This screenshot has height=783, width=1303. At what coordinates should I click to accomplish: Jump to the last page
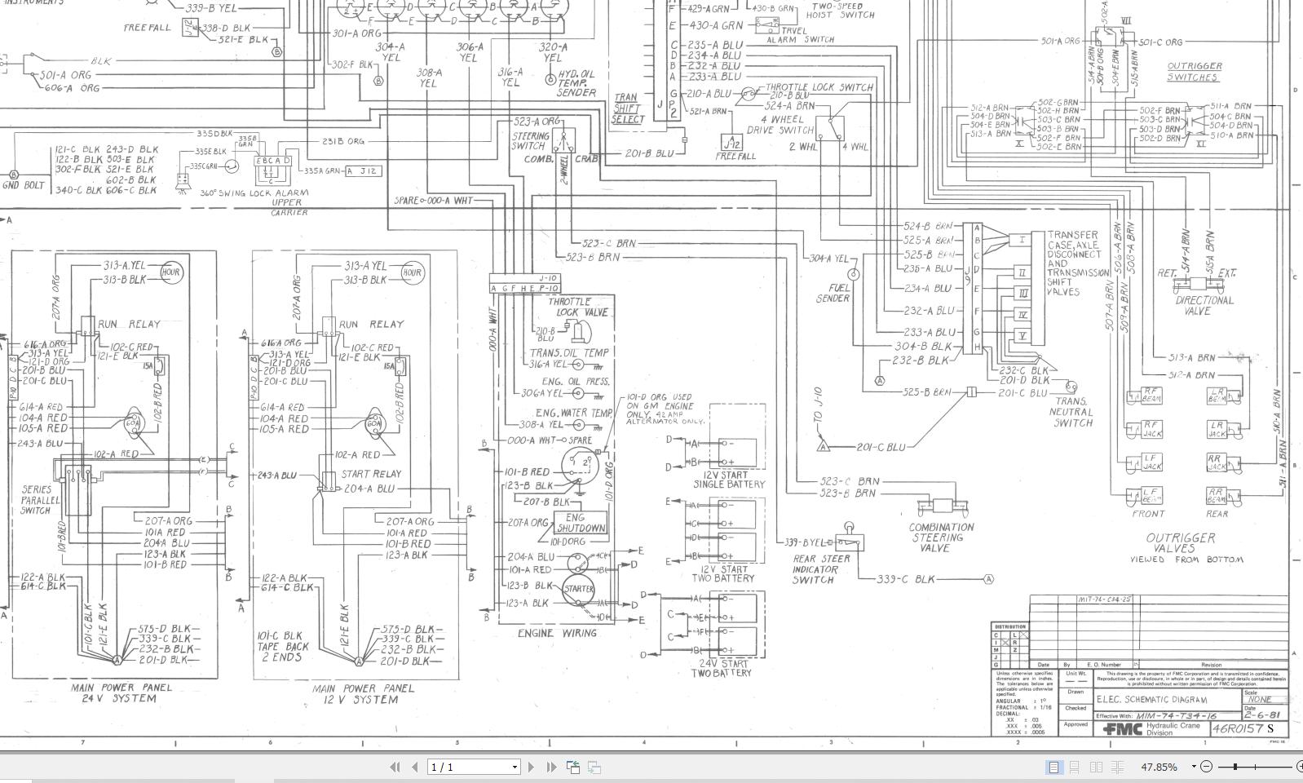[x=551, y=767]
